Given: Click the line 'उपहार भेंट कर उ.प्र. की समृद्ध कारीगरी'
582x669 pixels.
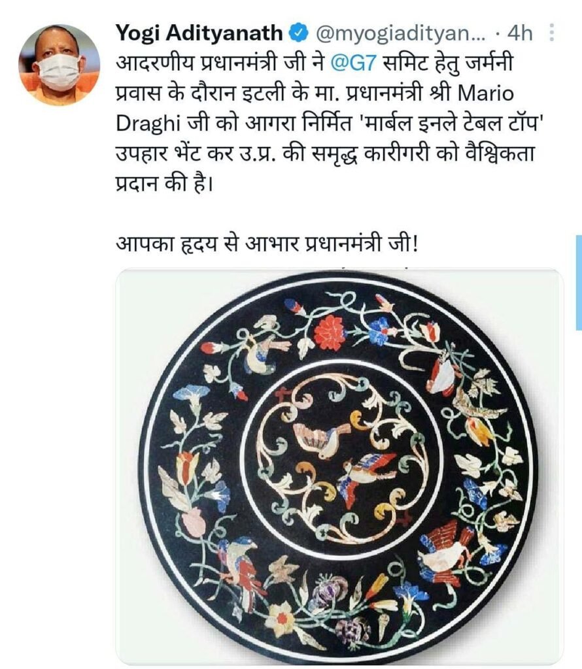Looking at the screenshot, I should [272, 154].
